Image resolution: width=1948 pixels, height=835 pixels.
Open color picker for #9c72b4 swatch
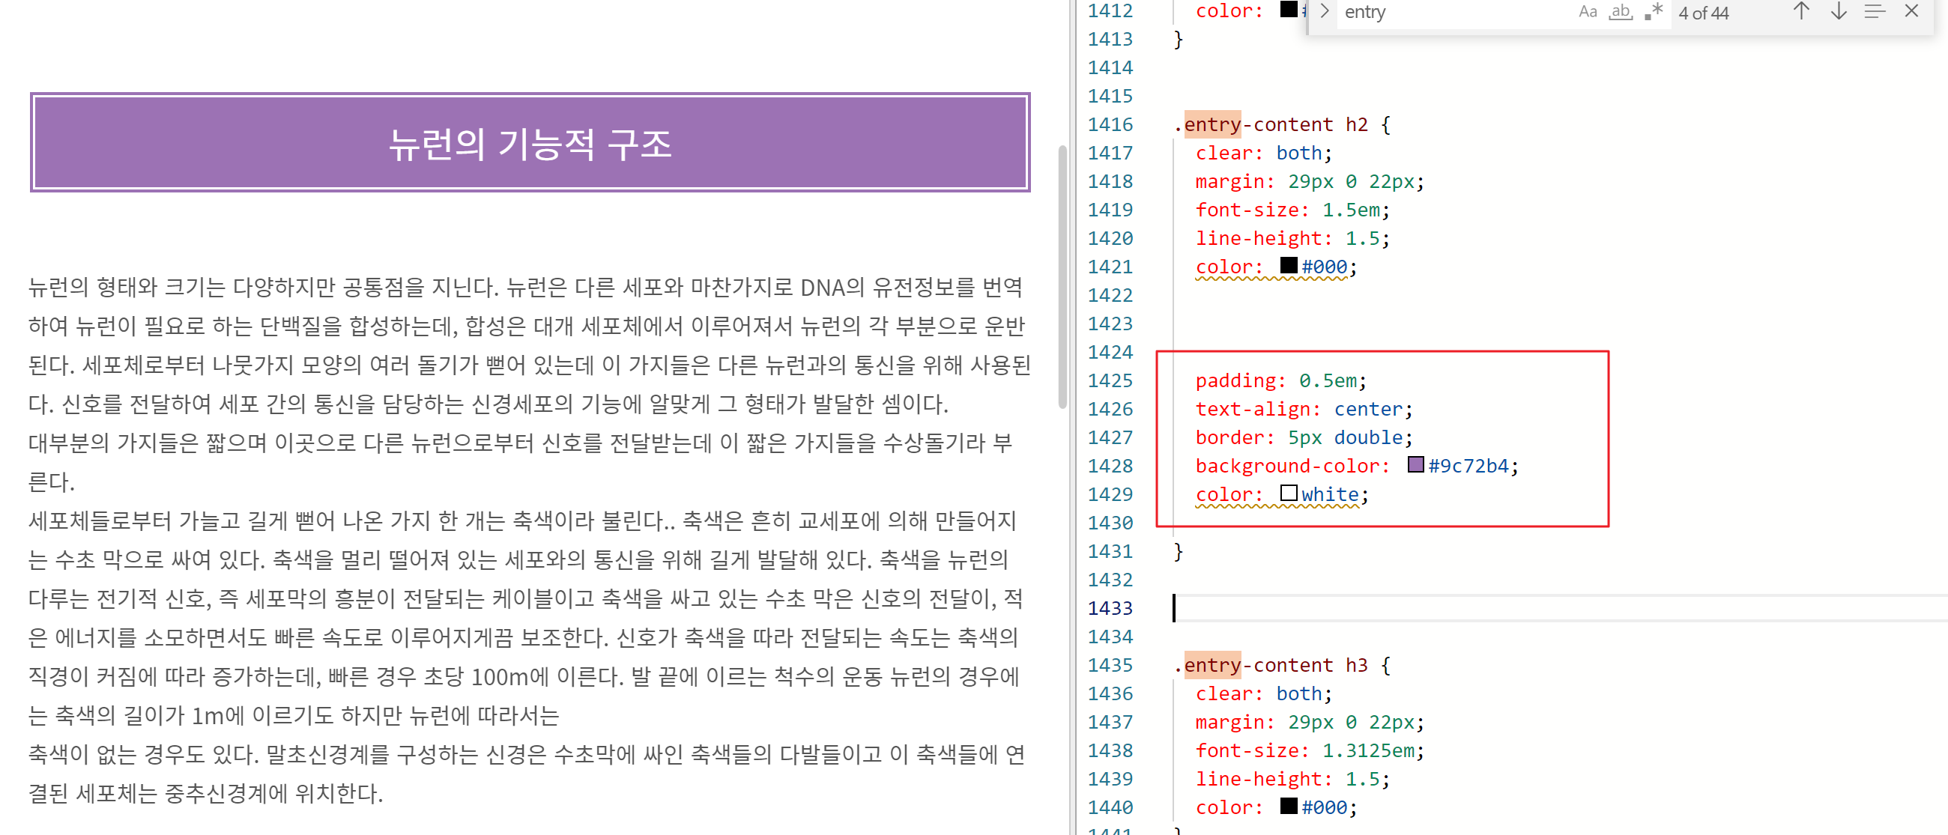point(1415,465)
